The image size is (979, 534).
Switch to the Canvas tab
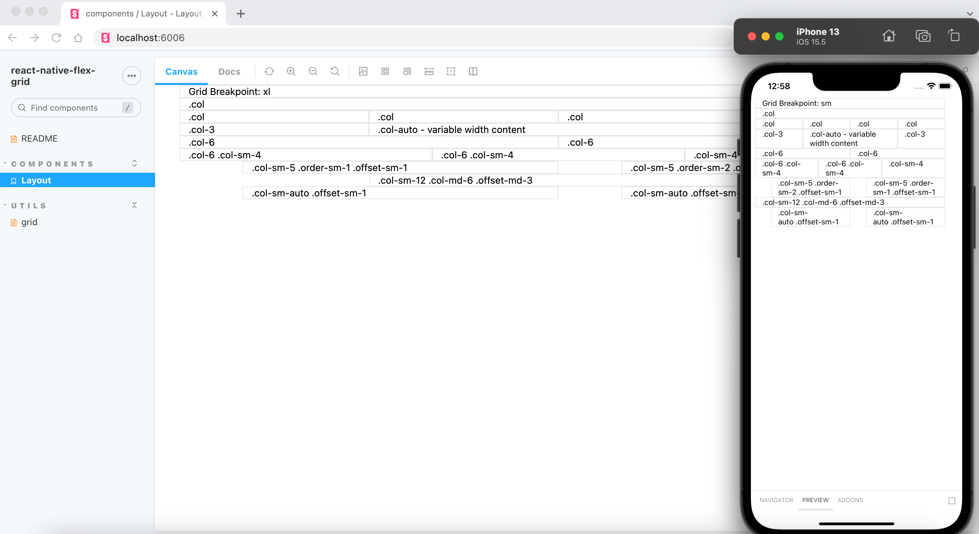tap(181, 71)
